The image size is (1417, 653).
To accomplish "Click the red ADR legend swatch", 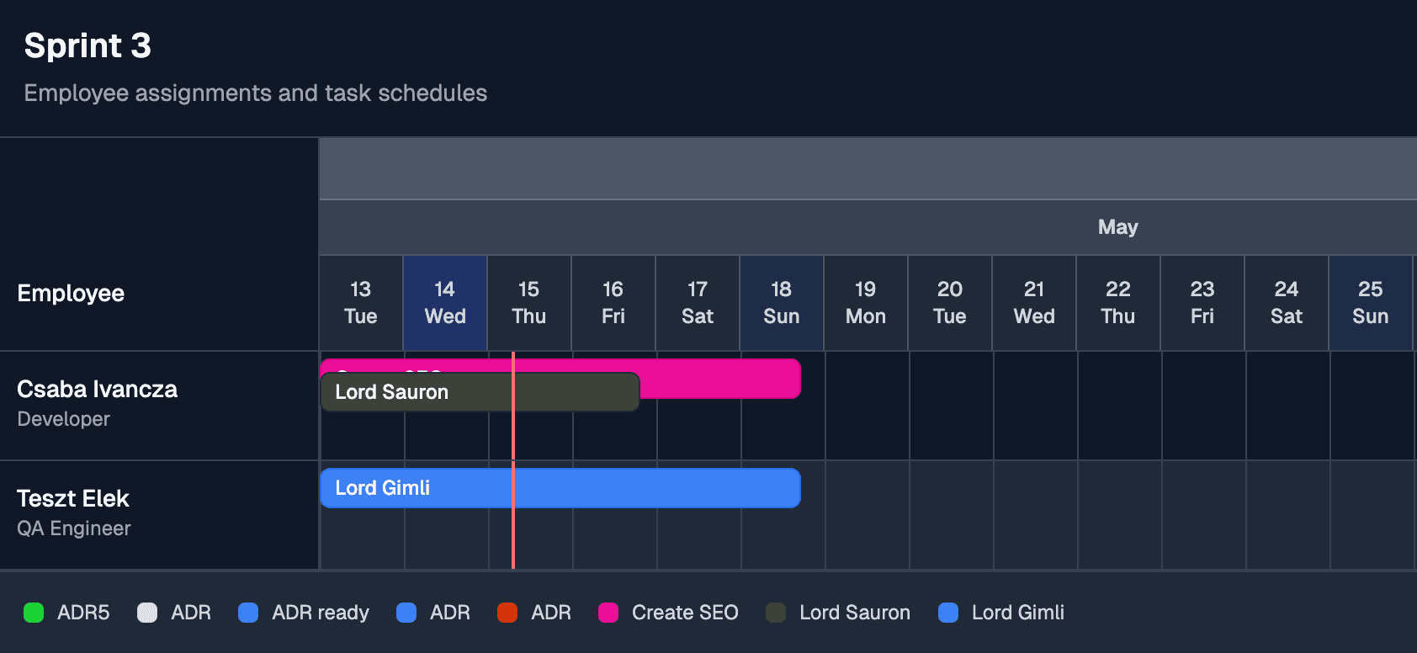I will [507, 613].
